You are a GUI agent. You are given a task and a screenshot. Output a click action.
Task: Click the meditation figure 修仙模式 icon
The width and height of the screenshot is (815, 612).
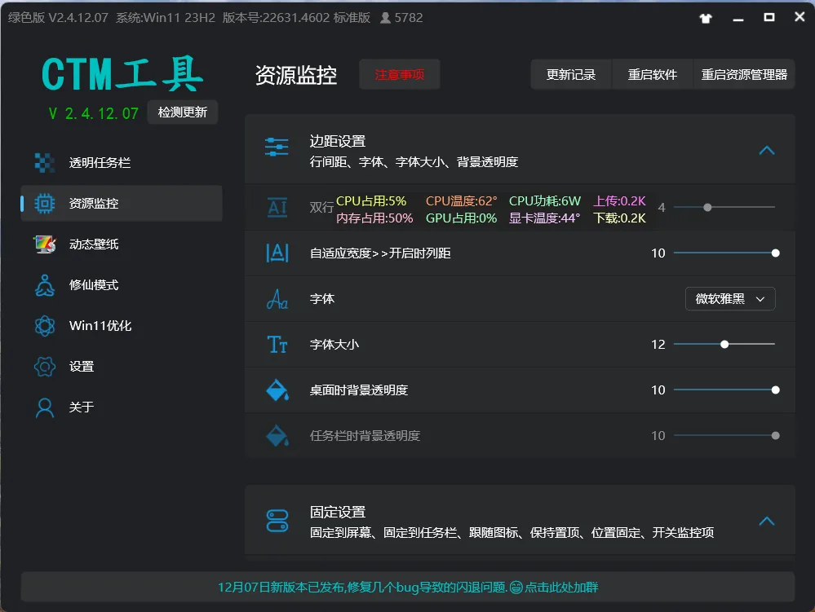[x=45, y=285]
